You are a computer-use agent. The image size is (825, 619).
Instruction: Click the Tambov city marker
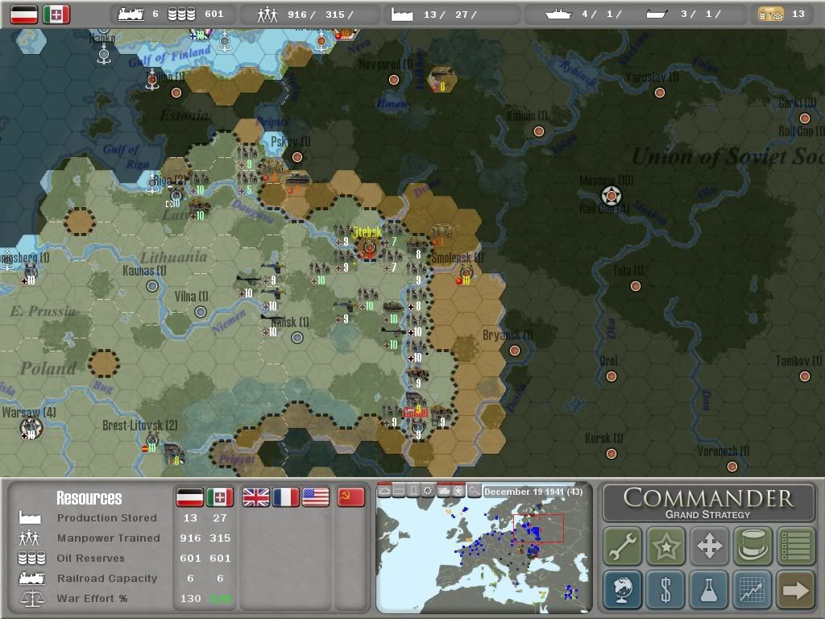tap(805, 376)
